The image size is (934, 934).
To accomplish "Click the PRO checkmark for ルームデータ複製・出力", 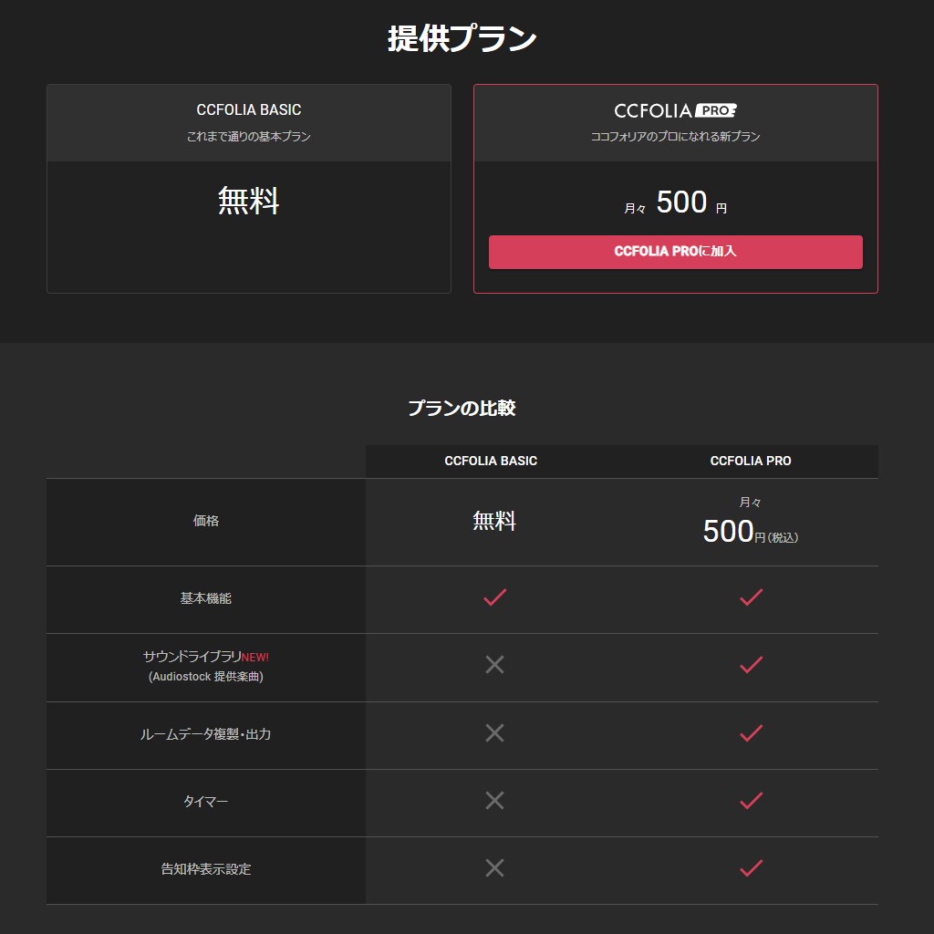I will click(751, 732).
